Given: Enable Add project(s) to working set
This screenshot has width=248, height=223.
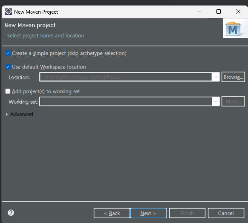Looking at the screenshot, I should pyautogui.click(x=8, y=91).
